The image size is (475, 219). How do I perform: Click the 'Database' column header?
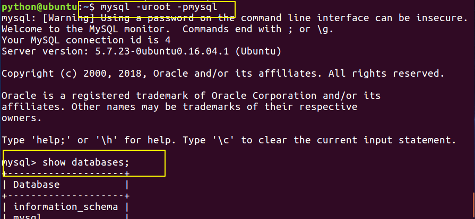point(36,185)
